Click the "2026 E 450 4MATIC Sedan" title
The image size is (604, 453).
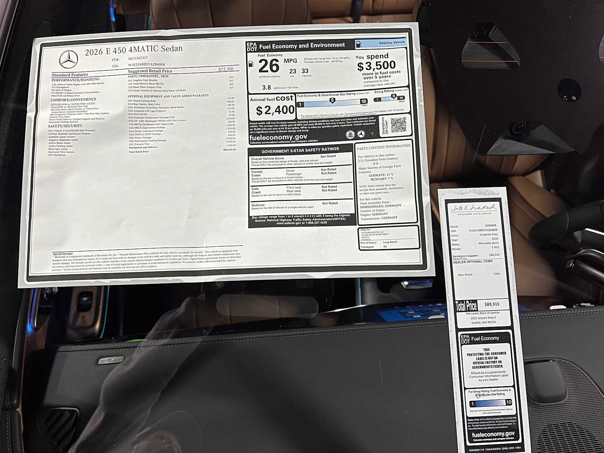134,50
